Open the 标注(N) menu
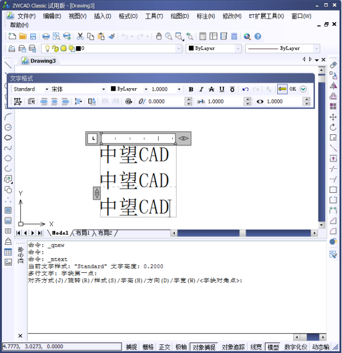Image resolution: width=342 pixels, height=353 pixels. point(206,16)
